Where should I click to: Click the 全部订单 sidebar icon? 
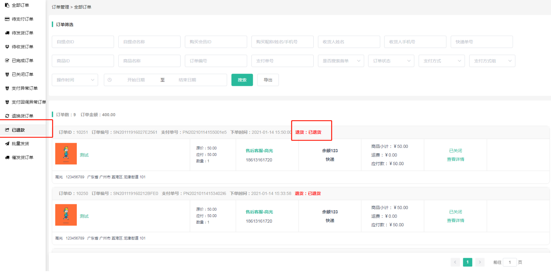point(7,5)
